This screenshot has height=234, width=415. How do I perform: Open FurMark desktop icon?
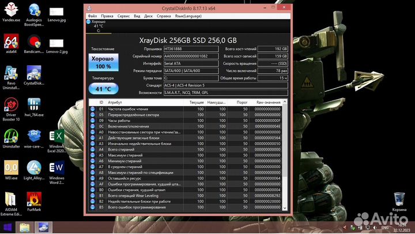click(x=34, y=202)
